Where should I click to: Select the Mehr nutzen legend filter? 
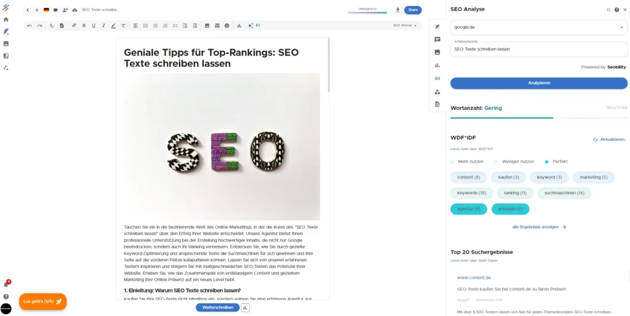pos(467,162)
